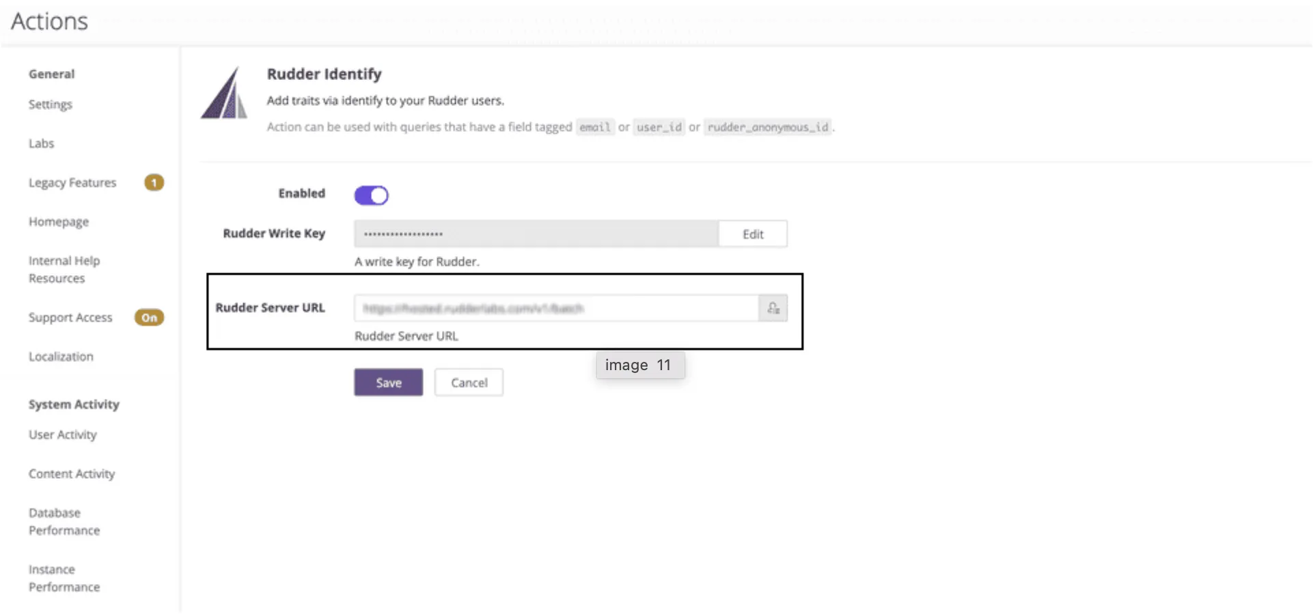
Task: Click the Rudder sail logo icon
Action: [225, 93]
